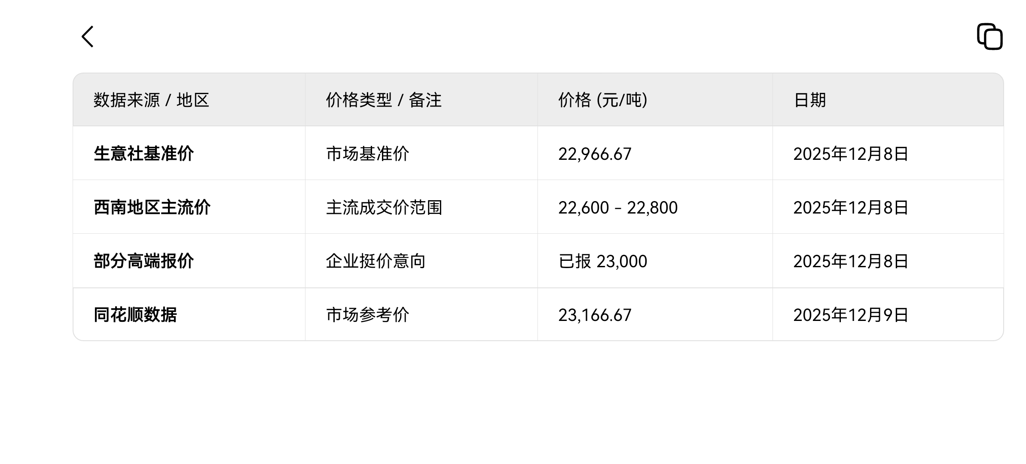
Task: Click the 22,600 - 22,800 price range cell
Action: tap(618, 208)
